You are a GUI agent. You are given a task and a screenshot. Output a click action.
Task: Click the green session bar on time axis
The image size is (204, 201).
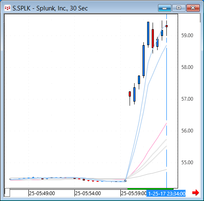point(150,189)
